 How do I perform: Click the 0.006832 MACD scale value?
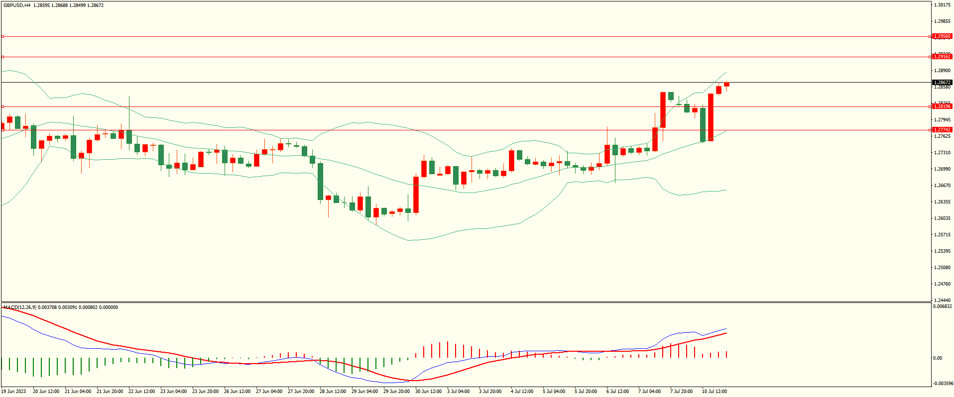(x=942, y=306)
